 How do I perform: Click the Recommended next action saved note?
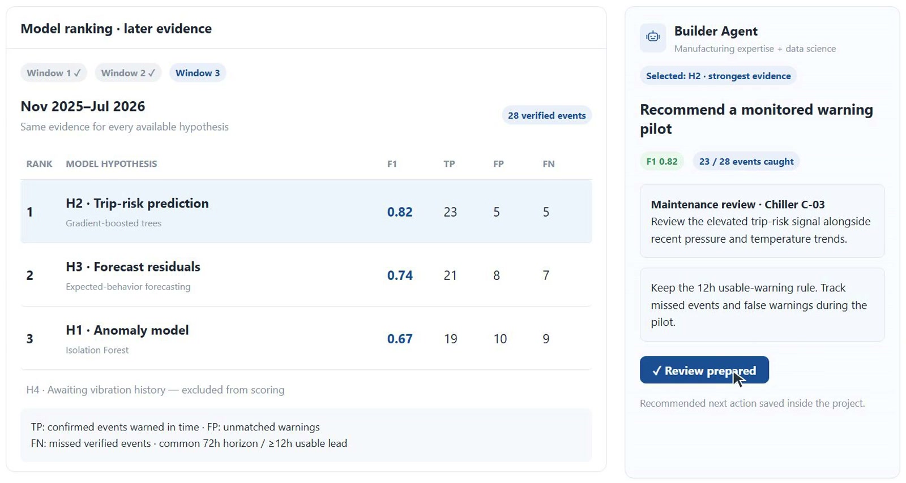753,403
